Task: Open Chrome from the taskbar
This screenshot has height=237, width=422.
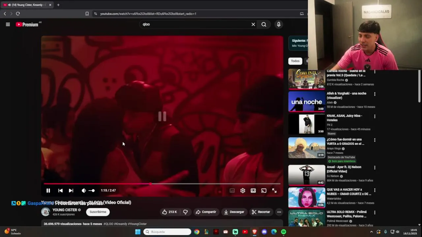Action: (x=197, y=232)
